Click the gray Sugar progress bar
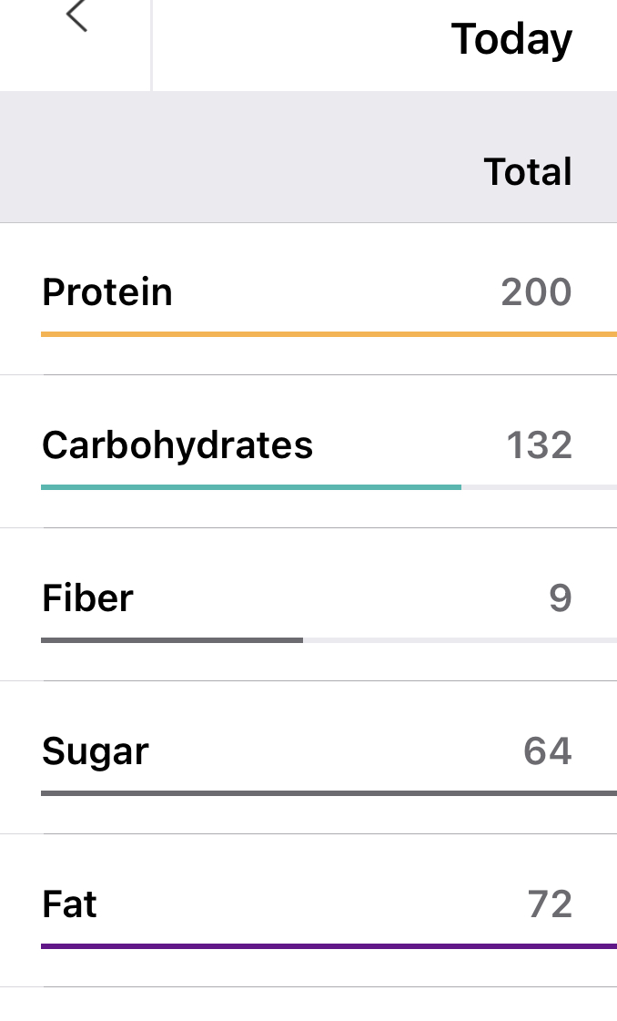Viewport: 617px width, 1021px height. point(329,793)
